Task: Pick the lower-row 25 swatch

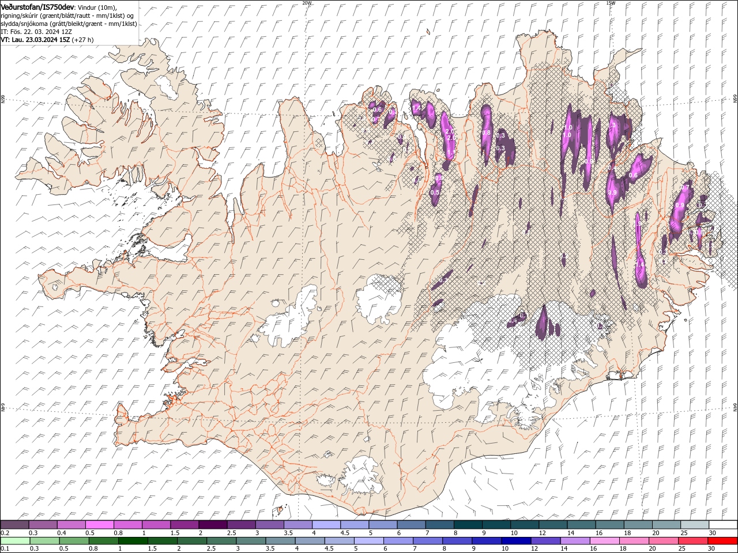Action: click(x=692, y=541)
